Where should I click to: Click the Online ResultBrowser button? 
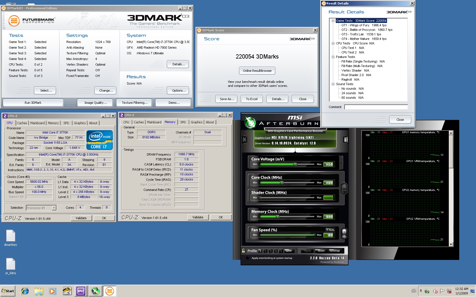click(x=257, y=71)
